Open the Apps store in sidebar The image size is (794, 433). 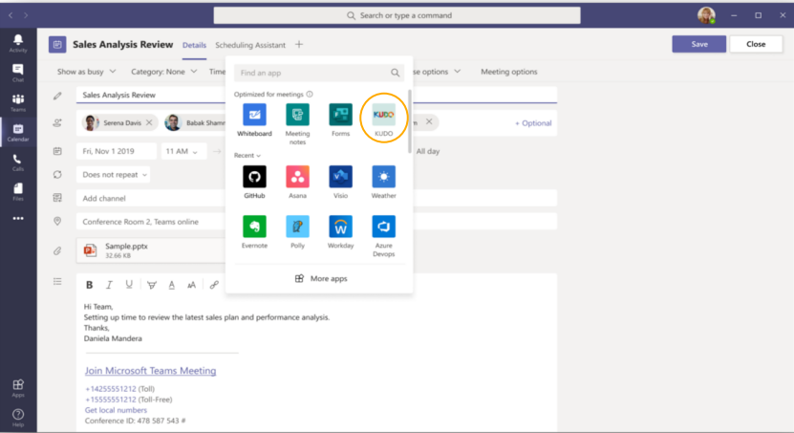(x=18, y=388)
